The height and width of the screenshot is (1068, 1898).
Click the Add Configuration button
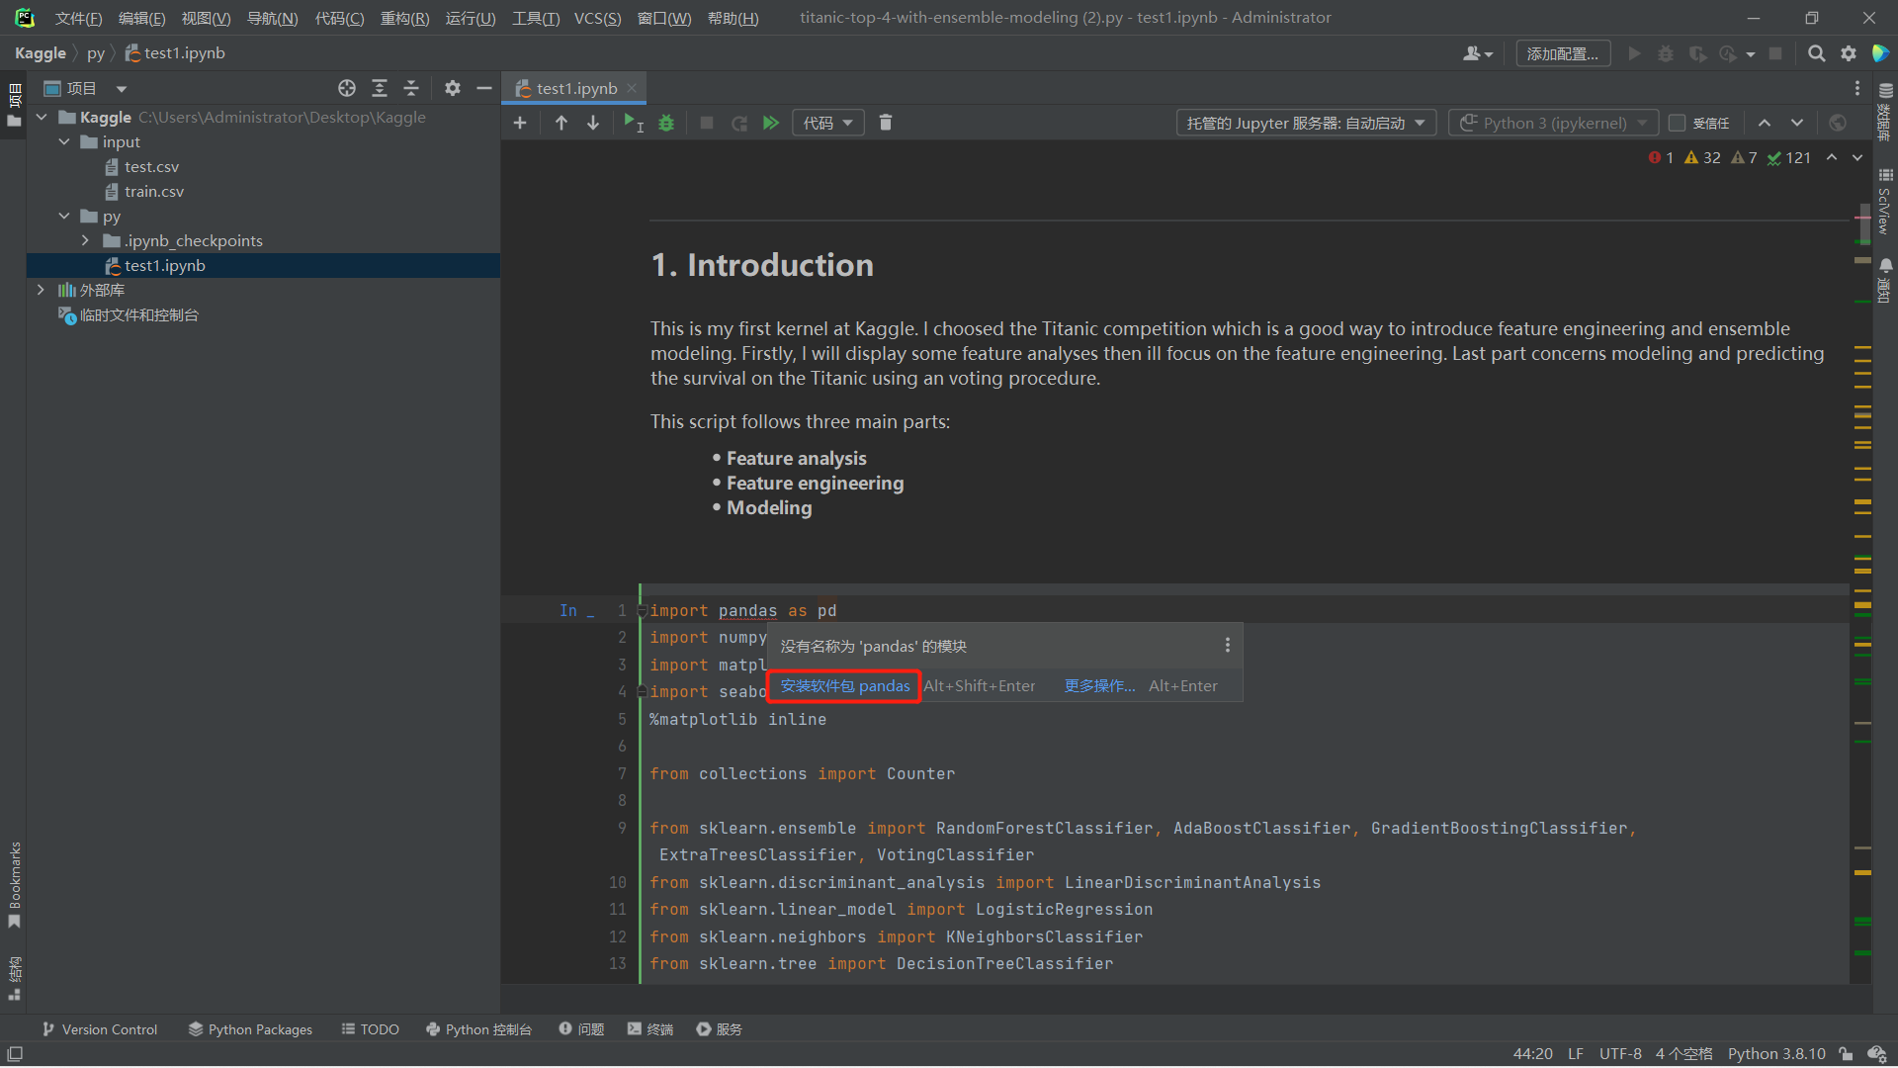[x=1563, y=53]
